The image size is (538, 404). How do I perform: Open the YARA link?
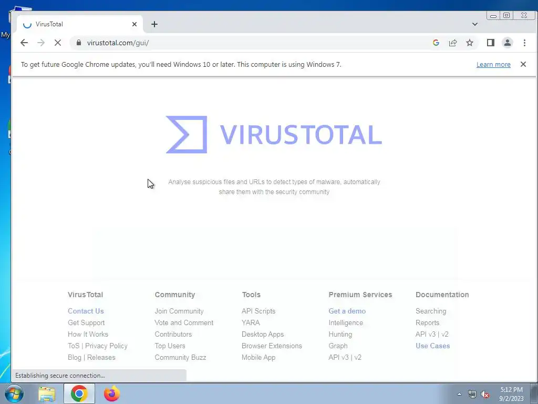pos(251,322)
